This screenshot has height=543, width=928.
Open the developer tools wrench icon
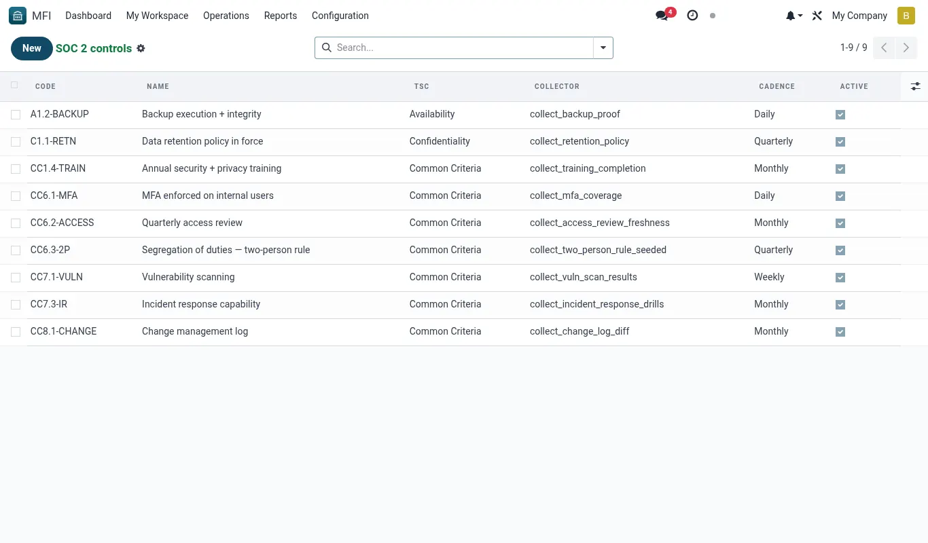[x=817, y=16]
